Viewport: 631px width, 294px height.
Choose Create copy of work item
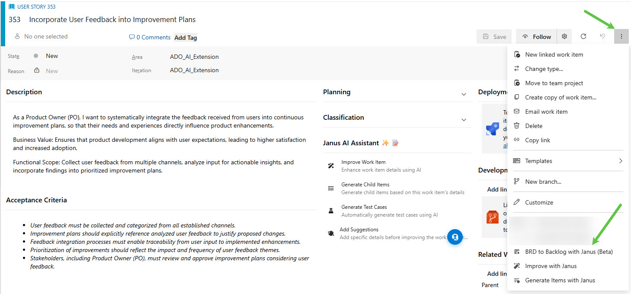click(x=561, y=97)
